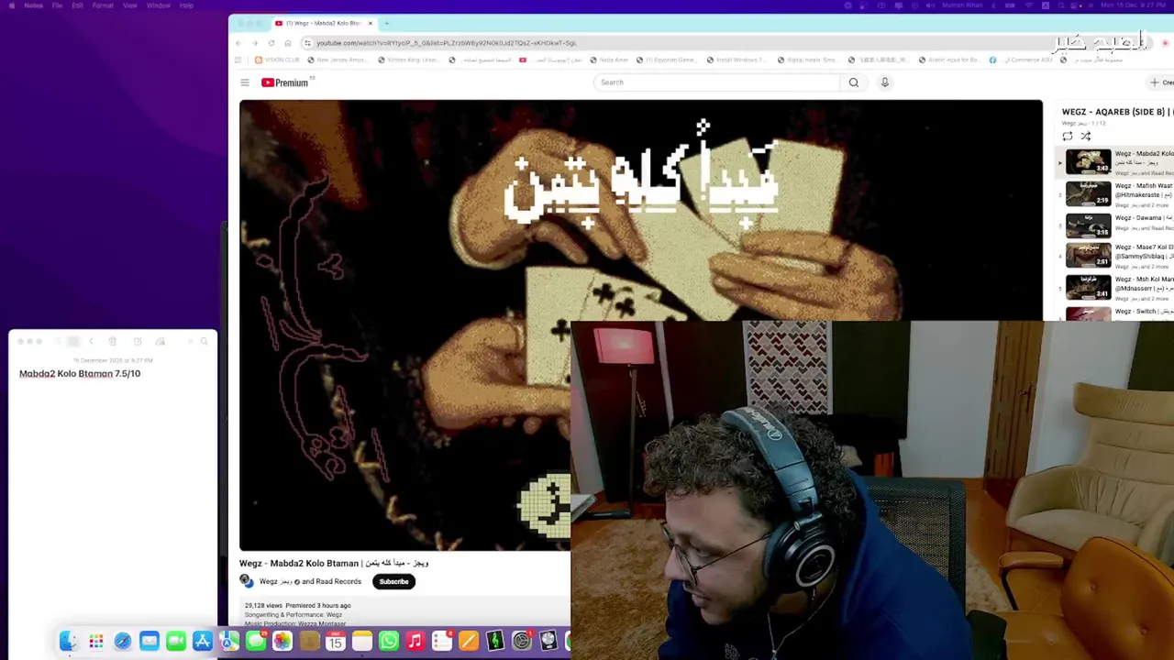Viewport: 1174px width, 660px height.
Task: Open Finder from the Dock
Action: coord(69,641)
